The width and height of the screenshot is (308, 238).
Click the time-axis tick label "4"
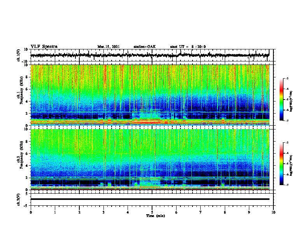128,212
